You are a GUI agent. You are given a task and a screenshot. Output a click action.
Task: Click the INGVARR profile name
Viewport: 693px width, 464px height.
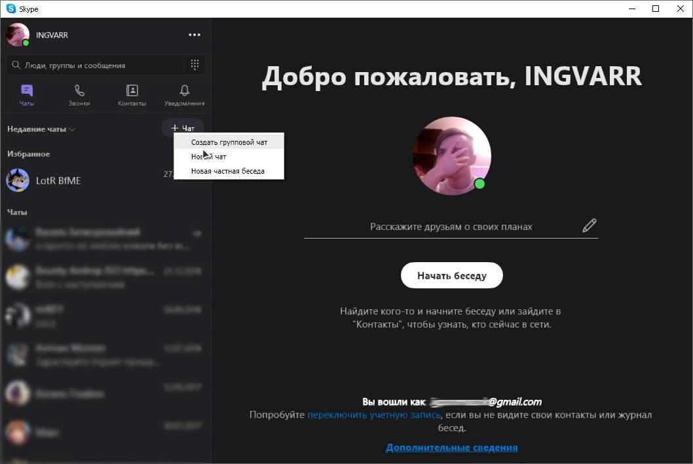pyautogui.click(x=52, y=35)
